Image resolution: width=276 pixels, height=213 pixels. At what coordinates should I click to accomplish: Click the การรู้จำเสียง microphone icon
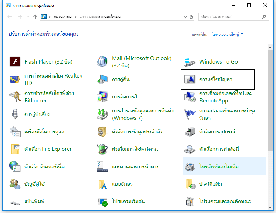coord(15,114)
